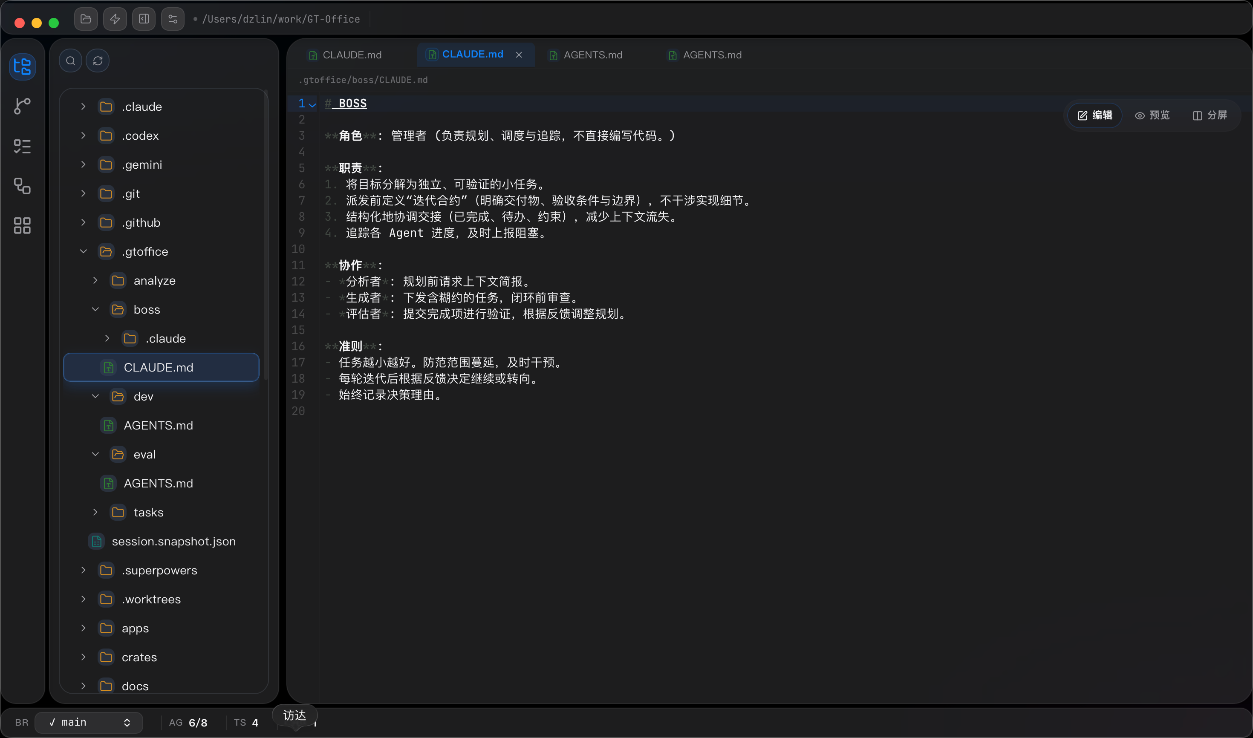Close the active CLAUDE.md tab
Screen dimensions: 1253x738
click(519, 55)
